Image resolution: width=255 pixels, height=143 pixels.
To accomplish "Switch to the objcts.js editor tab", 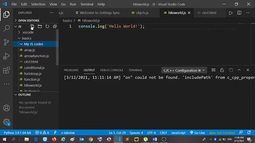I will pyautogui.click(x=142, y=13).
